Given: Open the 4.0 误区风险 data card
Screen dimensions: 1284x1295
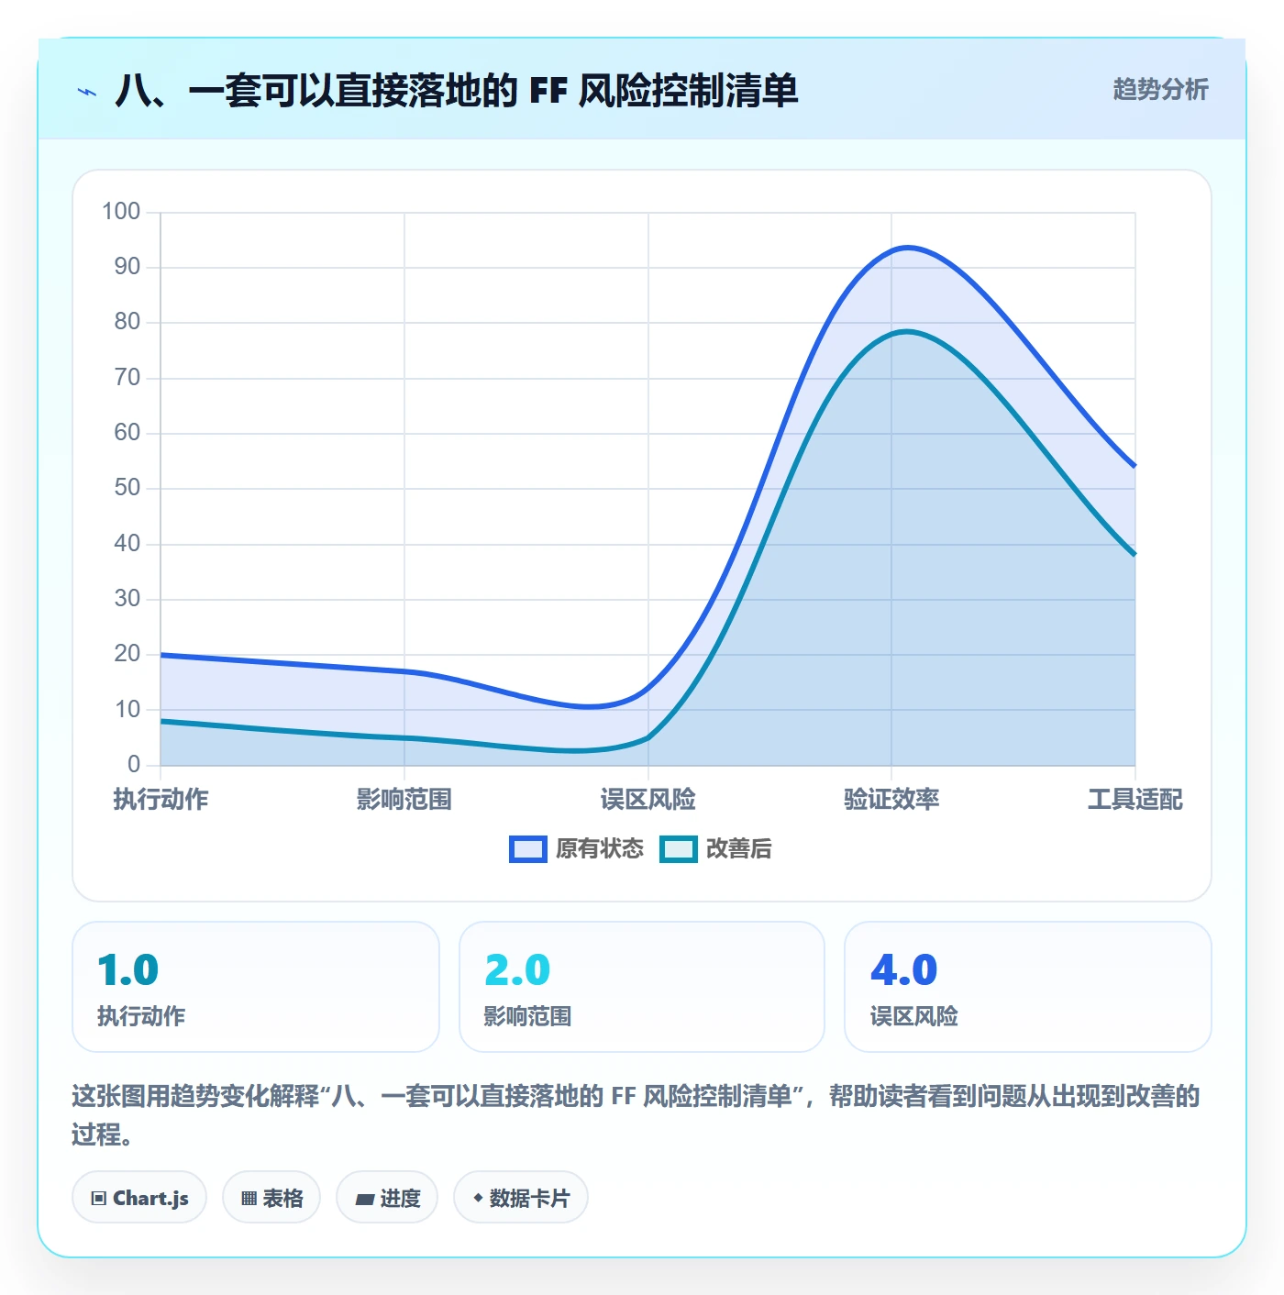Looking at the screenshot, I should [1028, 987].
